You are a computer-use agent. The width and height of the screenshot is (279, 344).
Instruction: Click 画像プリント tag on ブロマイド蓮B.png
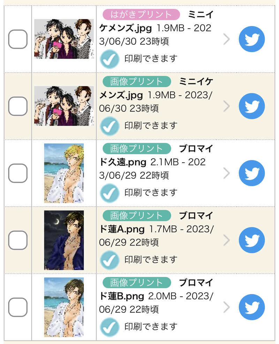click(137, 283)
